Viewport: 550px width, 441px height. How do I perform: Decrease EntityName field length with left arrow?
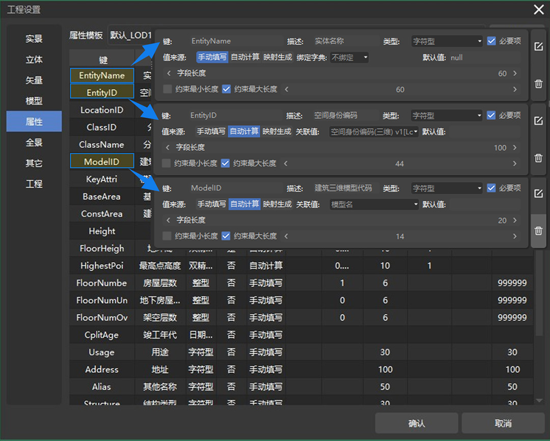click(x=169, y=73)
